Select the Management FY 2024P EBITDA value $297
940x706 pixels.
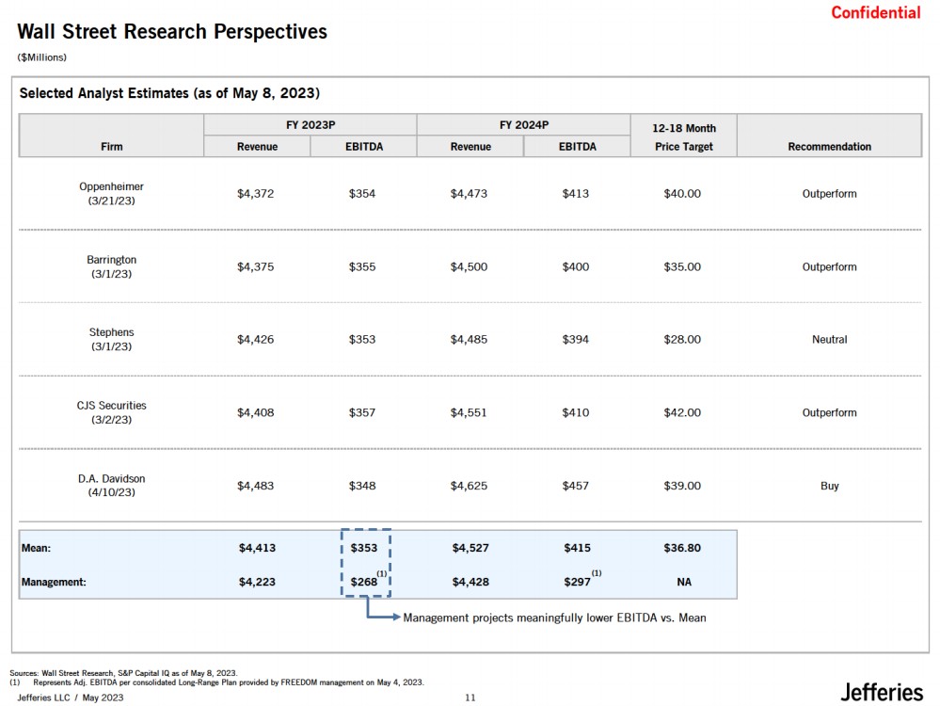576,582
